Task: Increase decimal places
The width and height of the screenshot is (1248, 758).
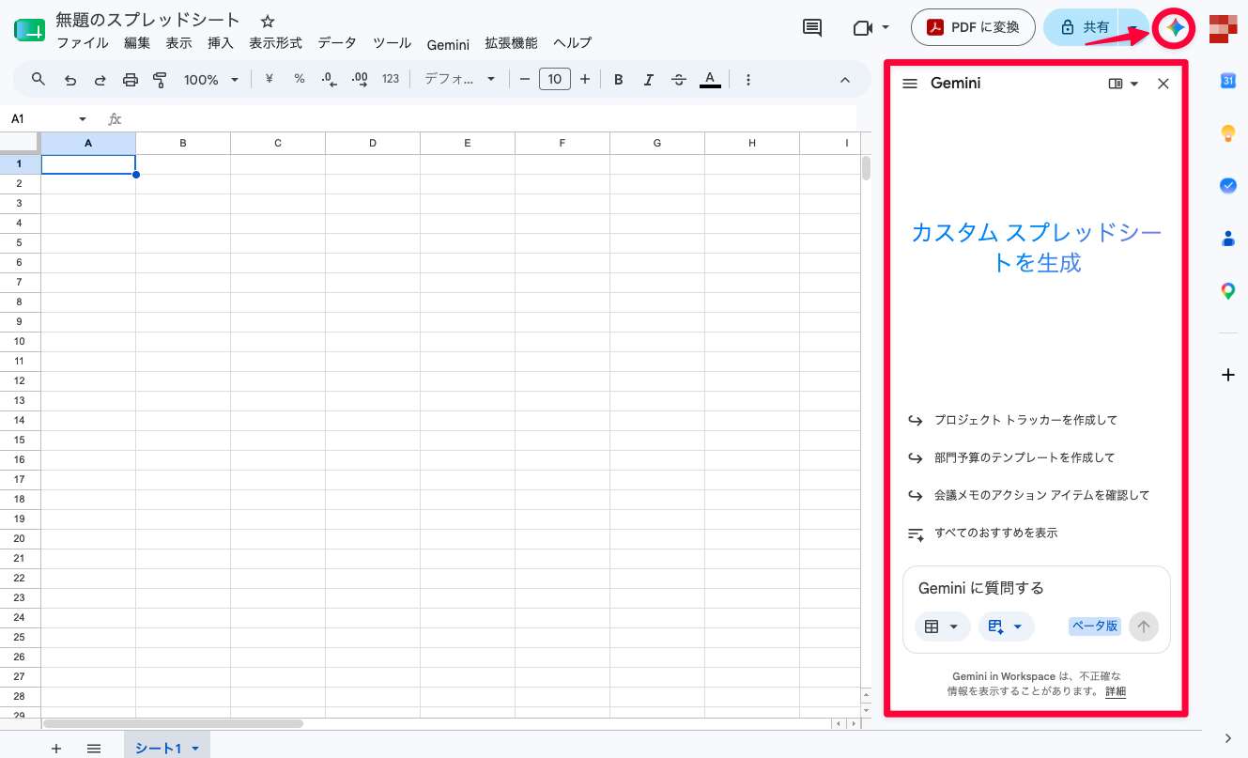Action: (360, 80)
